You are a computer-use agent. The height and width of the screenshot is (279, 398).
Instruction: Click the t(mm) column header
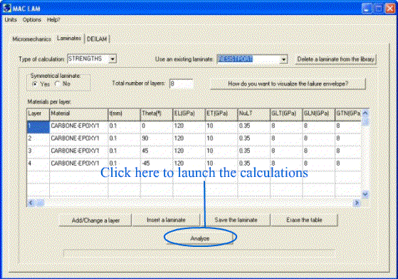124,115
